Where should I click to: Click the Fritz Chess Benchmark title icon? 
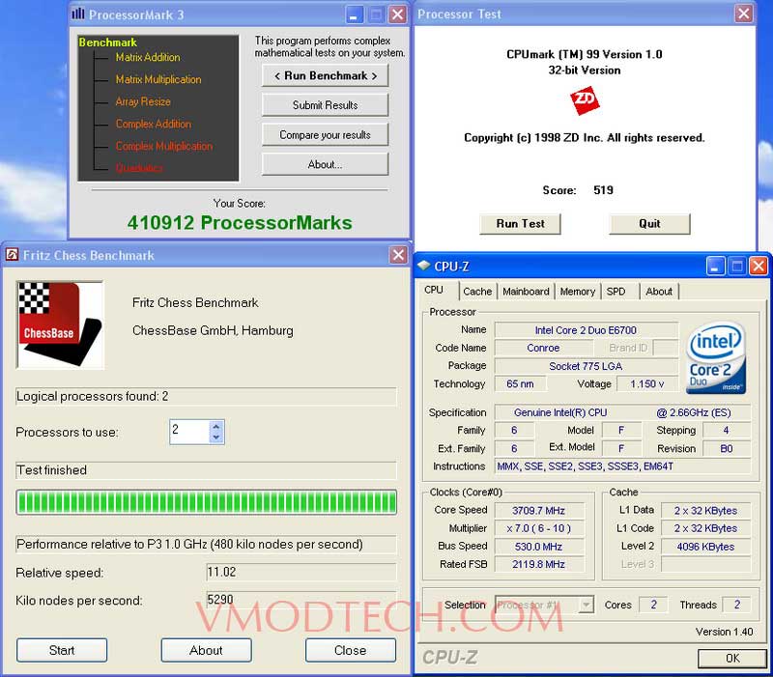[12, 255]
